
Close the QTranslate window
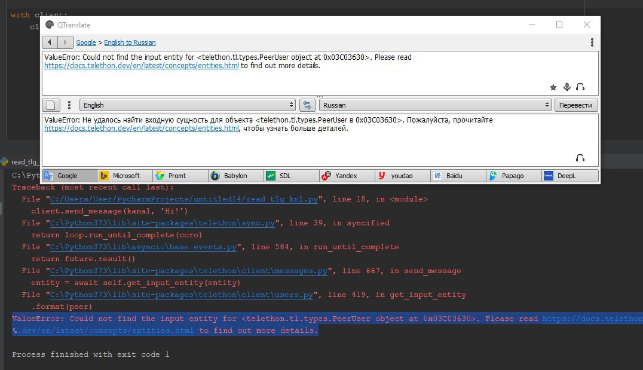[x=587, y=25]
